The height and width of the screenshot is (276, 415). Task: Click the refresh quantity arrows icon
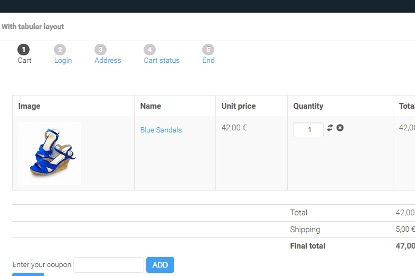(x=330, y=128)
